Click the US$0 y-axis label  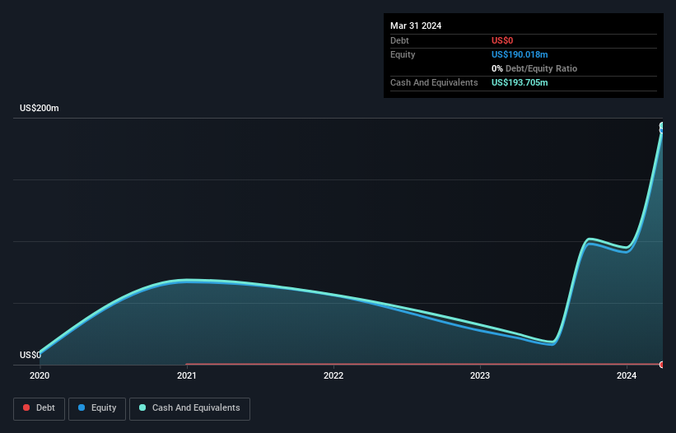coord(30,355)
